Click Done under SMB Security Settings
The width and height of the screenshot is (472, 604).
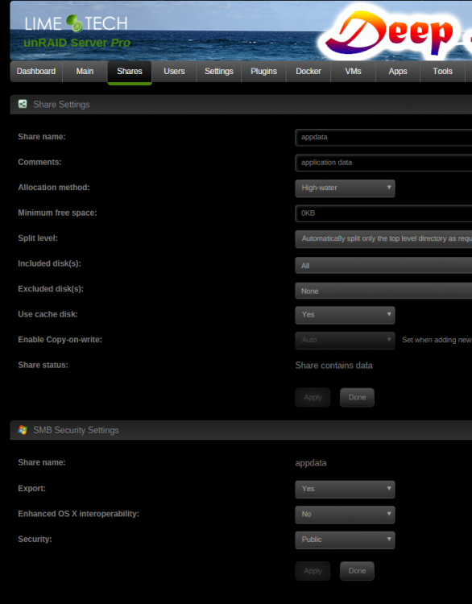(357, 571)
